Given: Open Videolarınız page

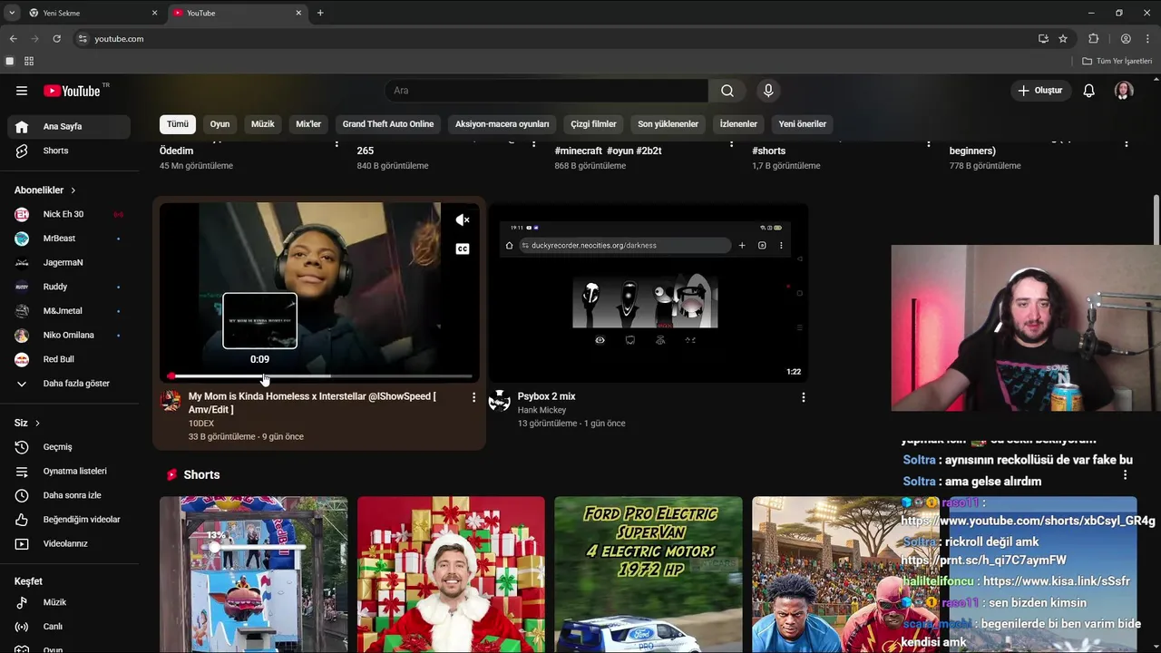Looking at the screenshot, I should [x=69, y=544].
